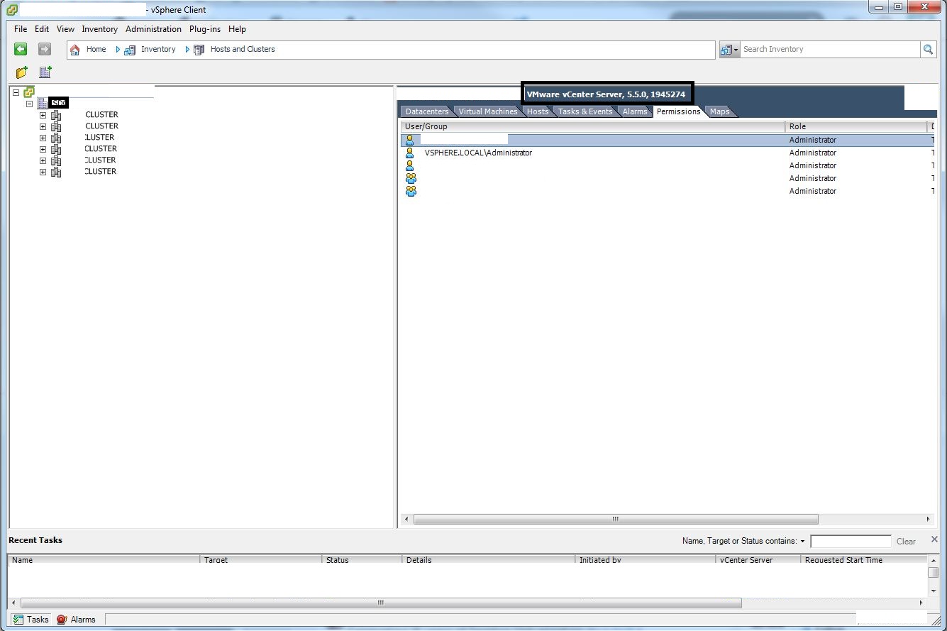The height and width of the screenshot is (631, 947).
Task: Open the search inventory type dropdown
Action: 729,50
